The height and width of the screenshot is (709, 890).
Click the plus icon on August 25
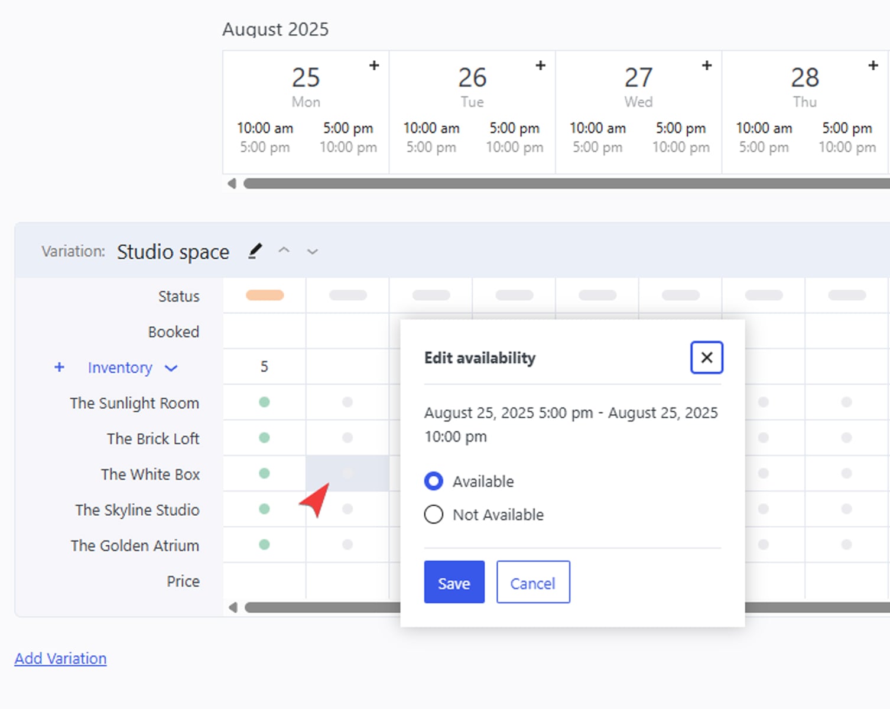pos(373,66)
